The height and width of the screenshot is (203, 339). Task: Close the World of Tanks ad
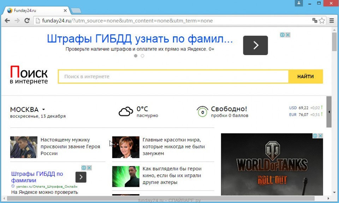point(320,136)
